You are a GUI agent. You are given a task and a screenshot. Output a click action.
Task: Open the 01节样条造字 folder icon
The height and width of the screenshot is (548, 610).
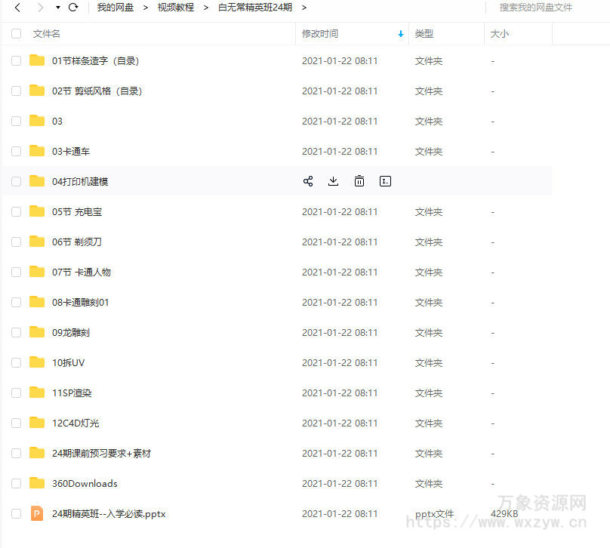(37, 60)
